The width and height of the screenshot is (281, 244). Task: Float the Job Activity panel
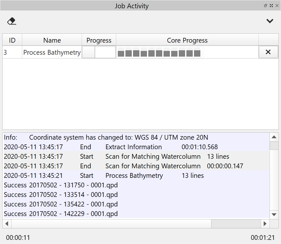tap(265, 6)
